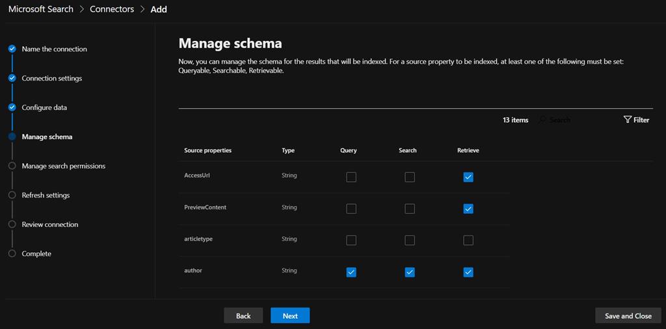
Task: Click the Refresh settings step circle
Action: coord(12,195)
